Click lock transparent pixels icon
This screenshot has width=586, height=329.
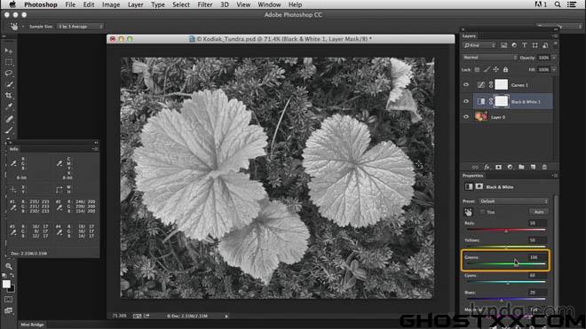(477, 69)
